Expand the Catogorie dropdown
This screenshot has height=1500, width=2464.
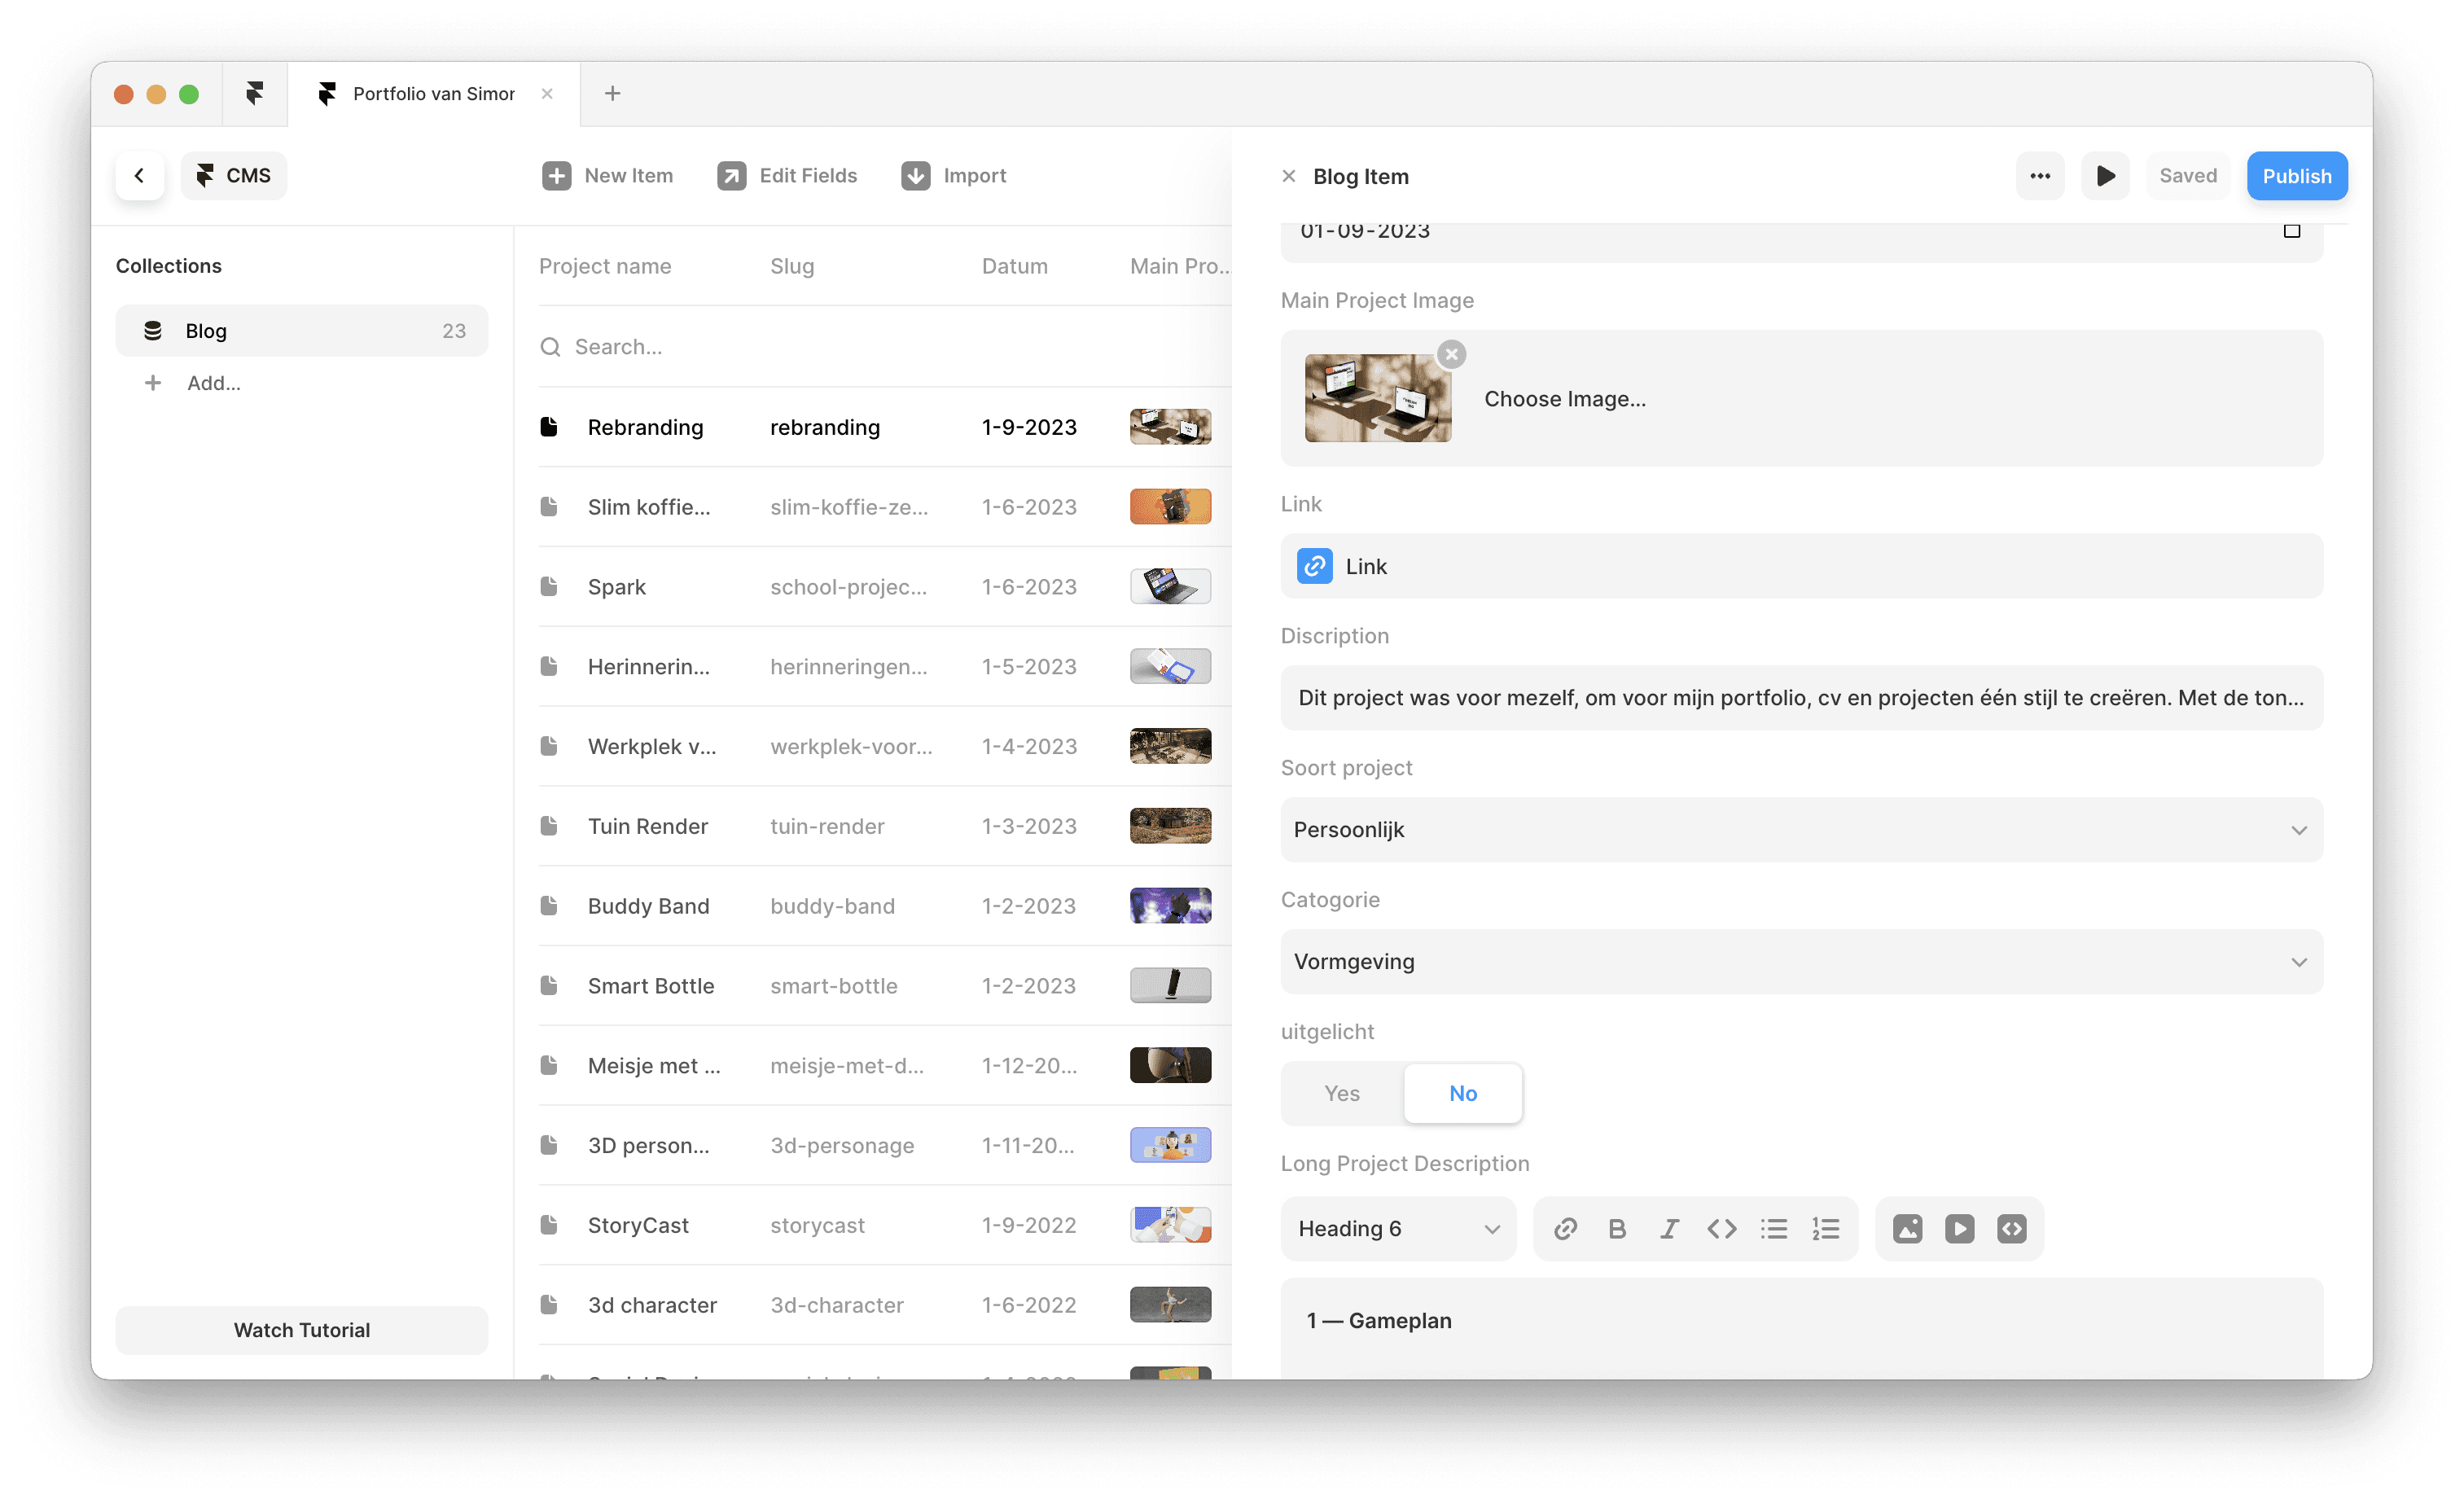pos(1801,962)
